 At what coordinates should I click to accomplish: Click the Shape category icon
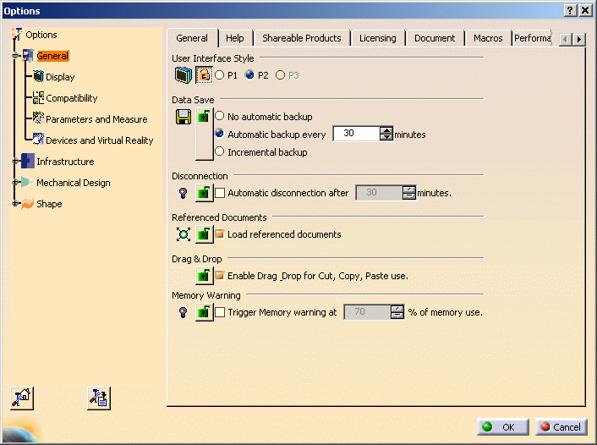(x=28, y=203)
